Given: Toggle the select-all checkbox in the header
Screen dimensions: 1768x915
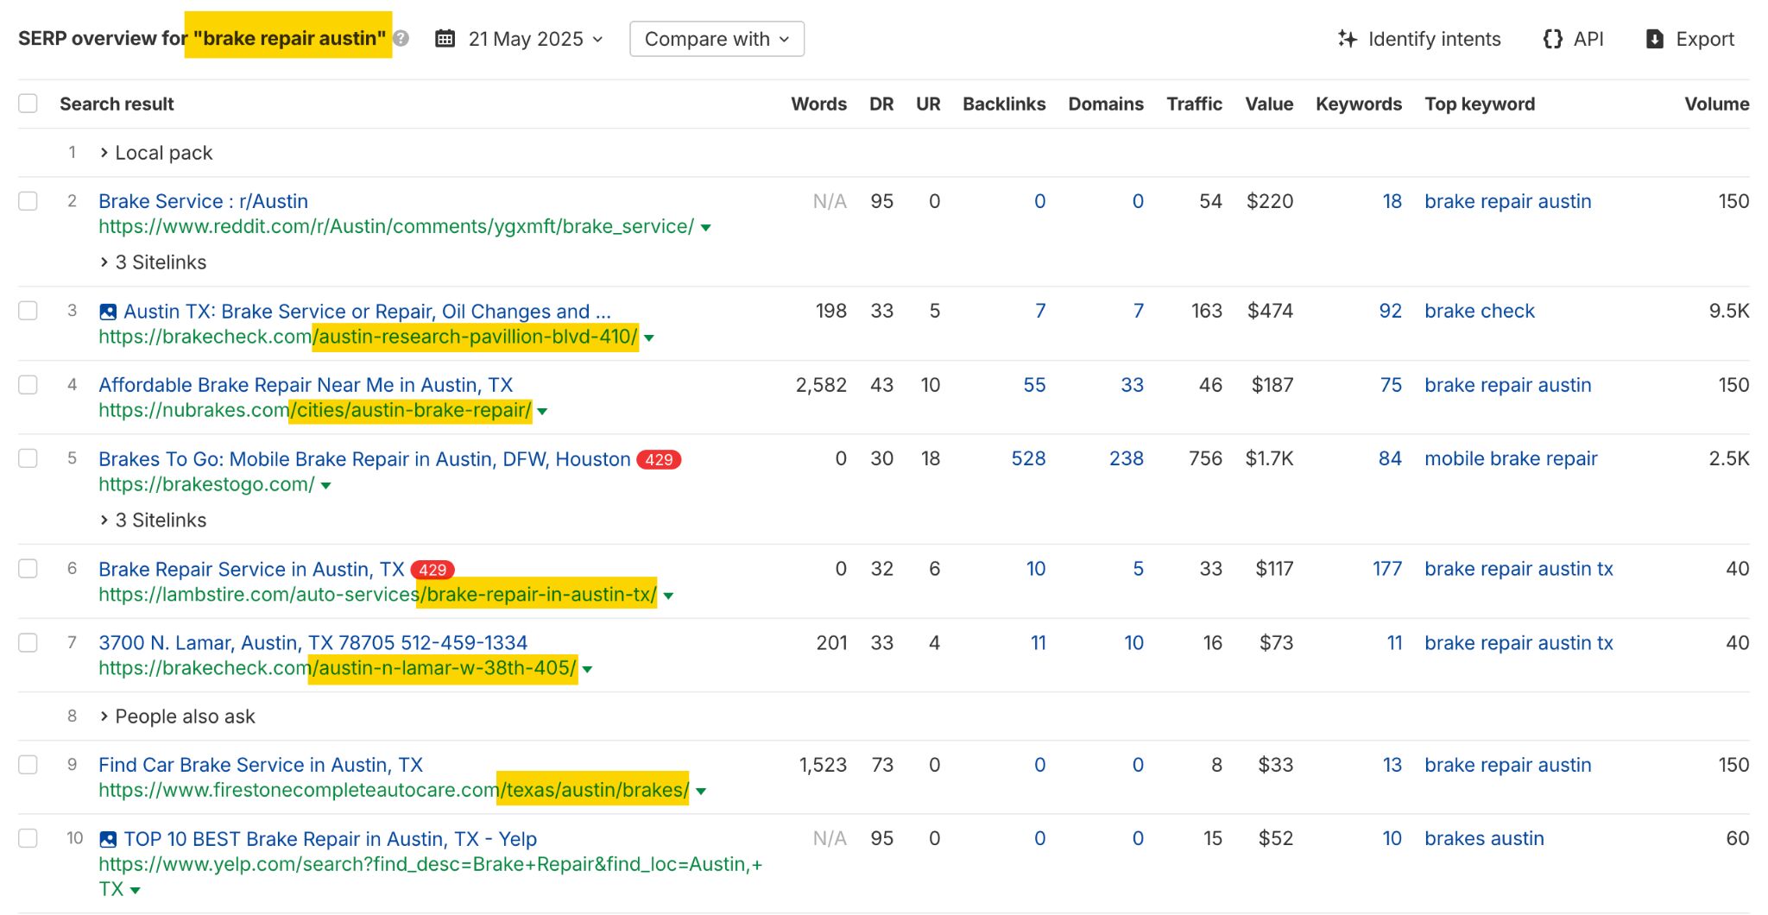Looking at the screenshot, I should tap(28, 103).
